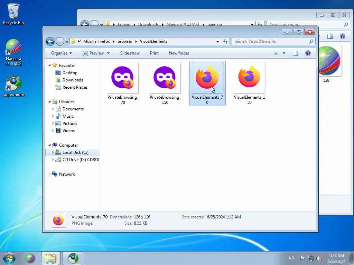Screen dimensions: 354x265
Task: Go back in the VisualElements window
Action: click(x=50, y=41)
